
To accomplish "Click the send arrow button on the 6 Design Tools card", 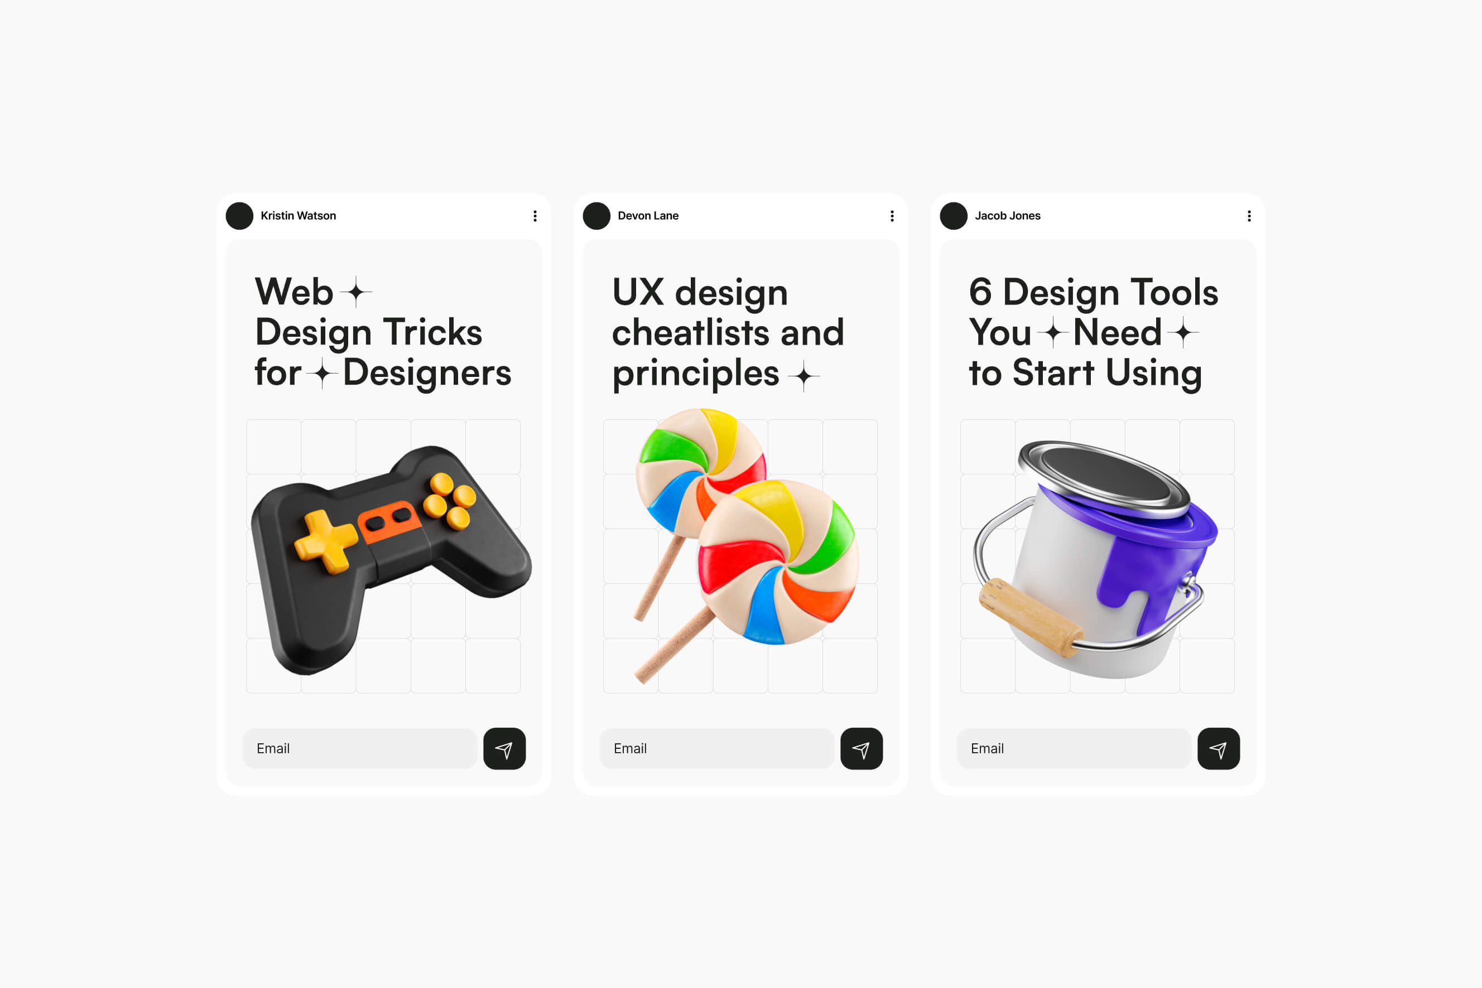I will coord(1219,749).
